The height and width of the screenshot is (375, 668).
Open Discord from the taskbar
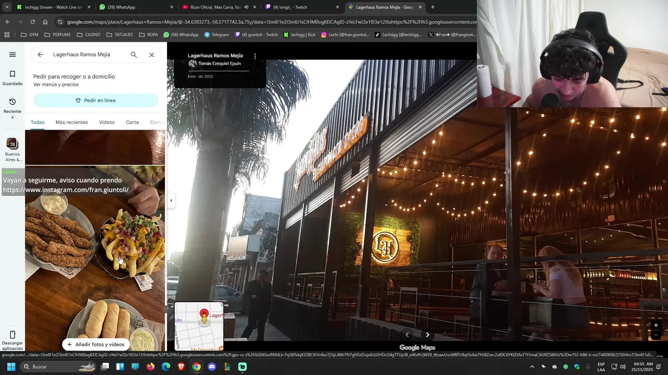pos(211,367)
